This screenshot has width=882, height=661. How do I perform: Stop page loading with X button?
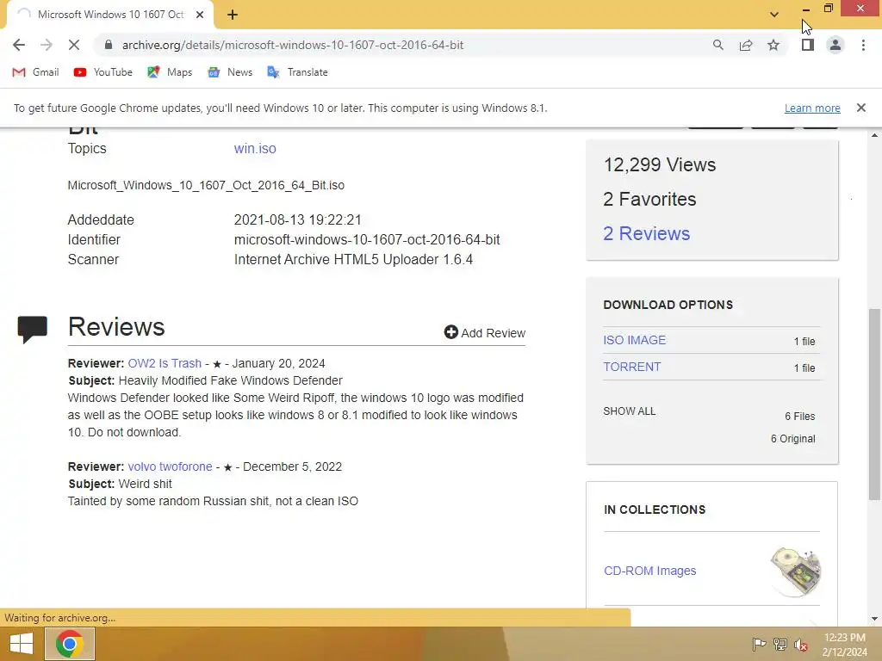[74, 45]
